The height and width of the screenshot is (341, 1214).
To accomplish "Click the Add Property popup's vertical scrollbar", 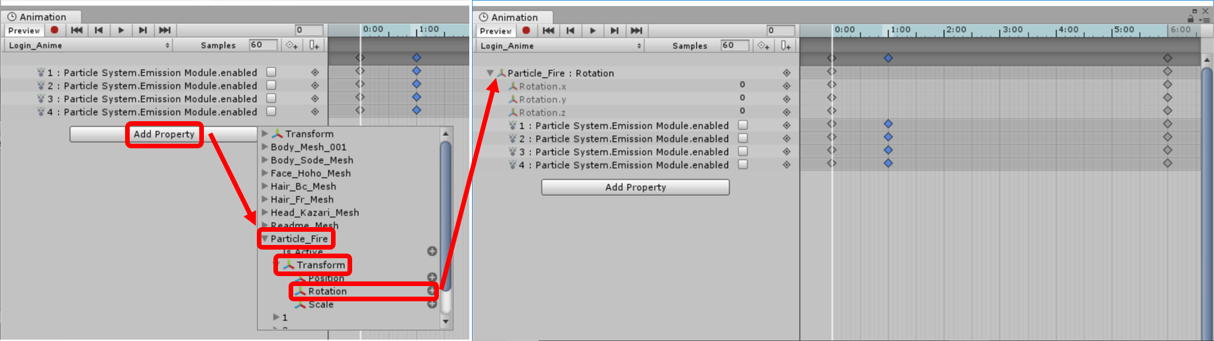I will (x=445, y=219).
